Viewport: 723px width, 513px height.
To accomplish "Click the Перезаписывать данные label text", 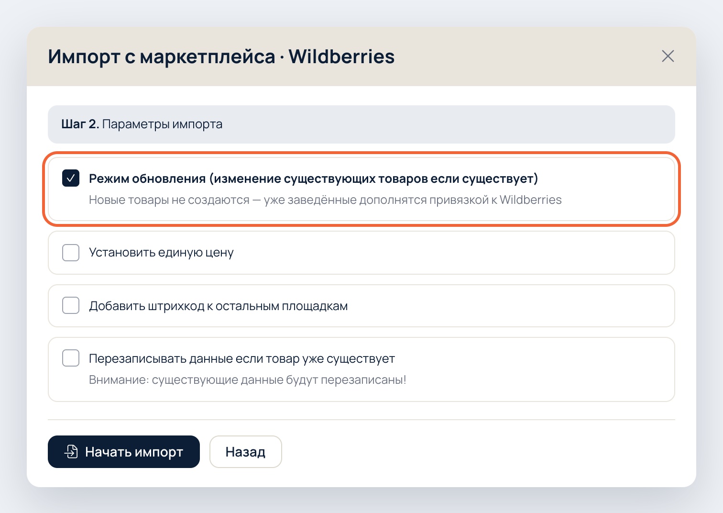I will click(242, 359).
